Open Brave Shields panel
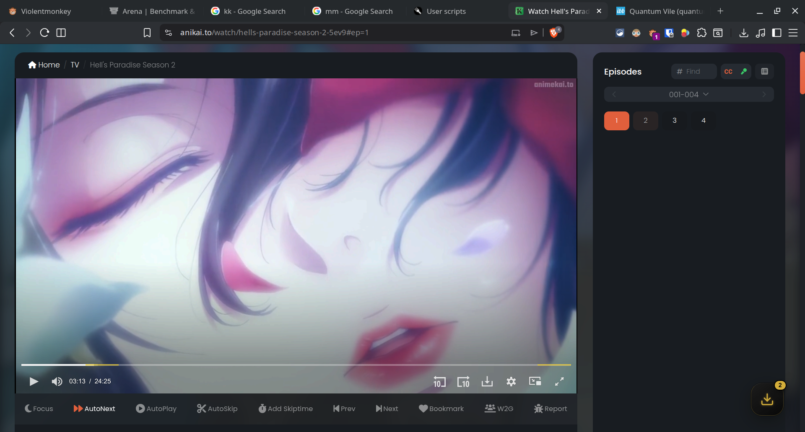This screenshot has height=432, width=805. click(x=554, y=32)
